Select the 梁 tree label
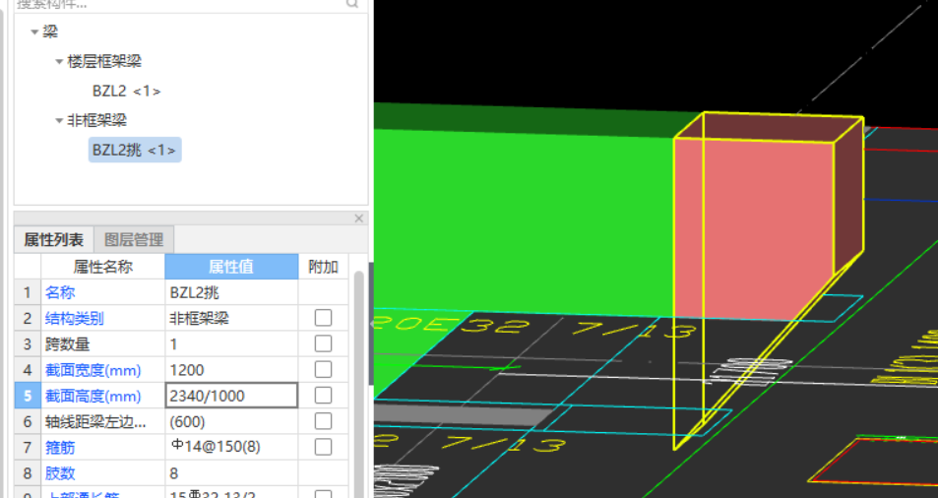This screenshot has height=498, width=938. click(50, 31)
